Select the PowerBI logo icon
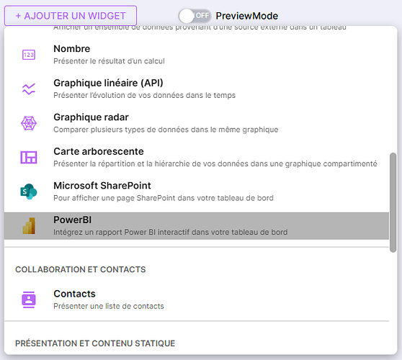 tap(29, 226)
